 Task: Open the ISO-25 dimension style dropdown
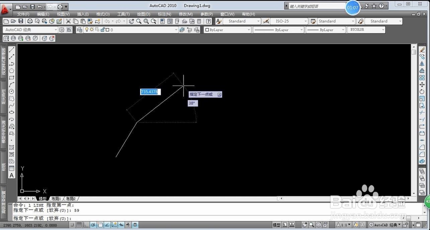(x=289, y=21)
